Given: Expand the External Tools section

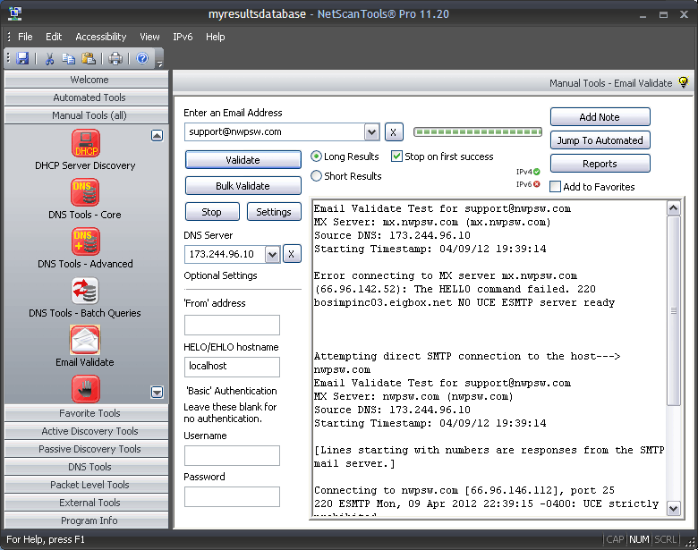Looking at the screenshot, I should coord(87,502).
